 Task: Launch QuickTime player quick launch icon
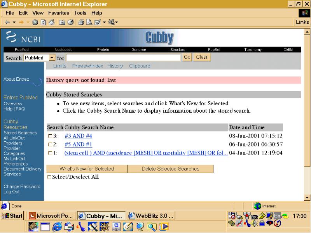click(116, 227)
